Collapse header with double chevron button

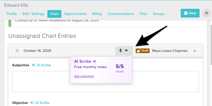tap(207, 13)
